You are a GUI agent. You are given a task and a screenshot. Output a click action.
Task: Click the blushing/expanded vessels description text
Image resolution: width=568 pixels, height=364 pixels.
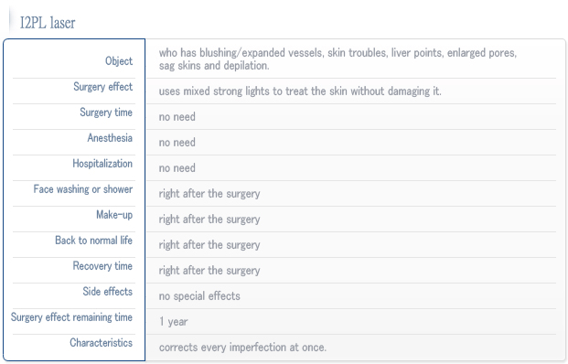pyautogui.click(x=338, y=59)
